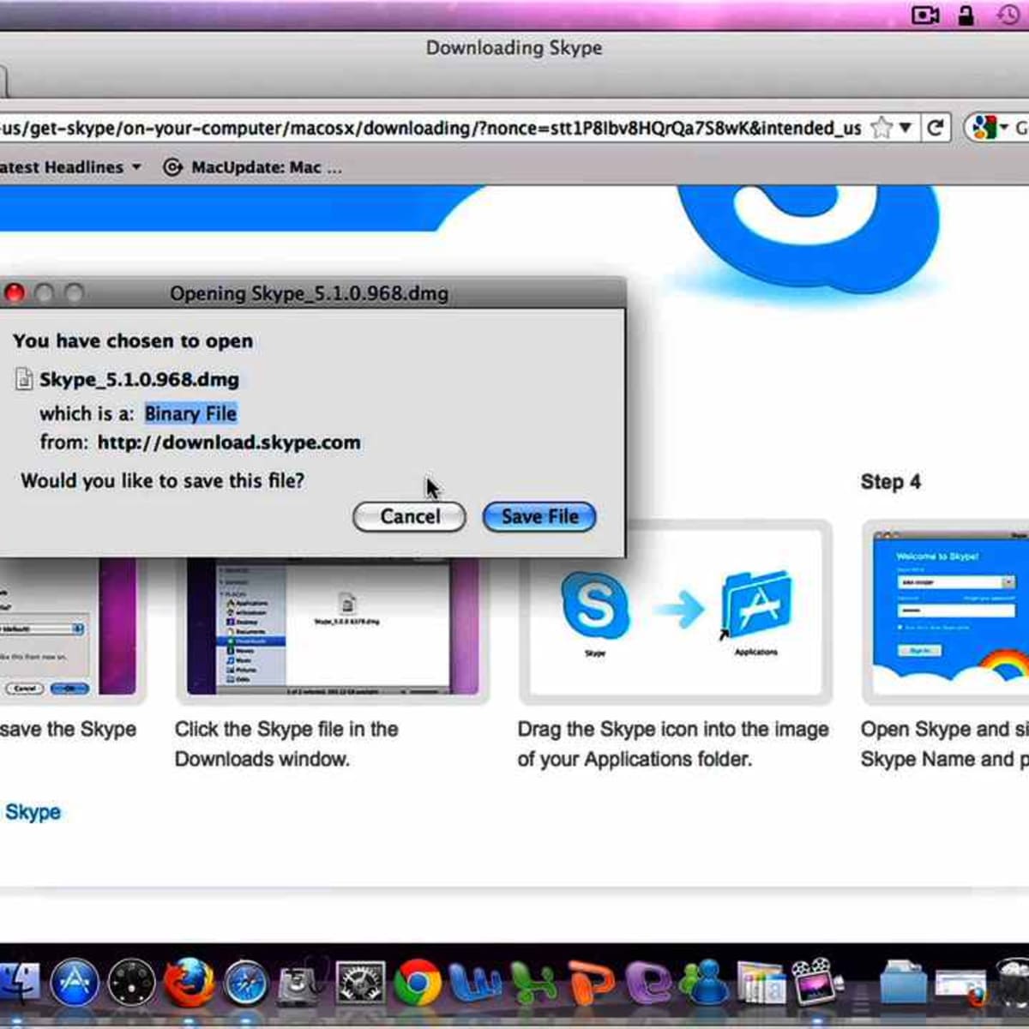Open the Google search engine dropdown
The image size is (1029, 1029).
pos(989,129)
